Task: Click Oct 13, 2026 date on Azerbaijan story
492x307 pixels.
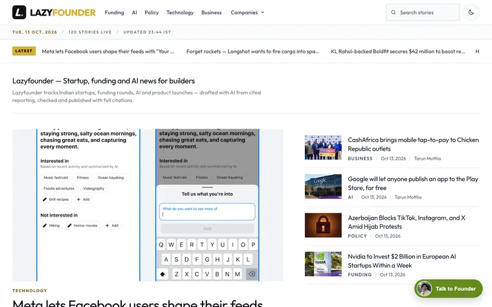Action: pyautogui.click(x=388, y=236)
